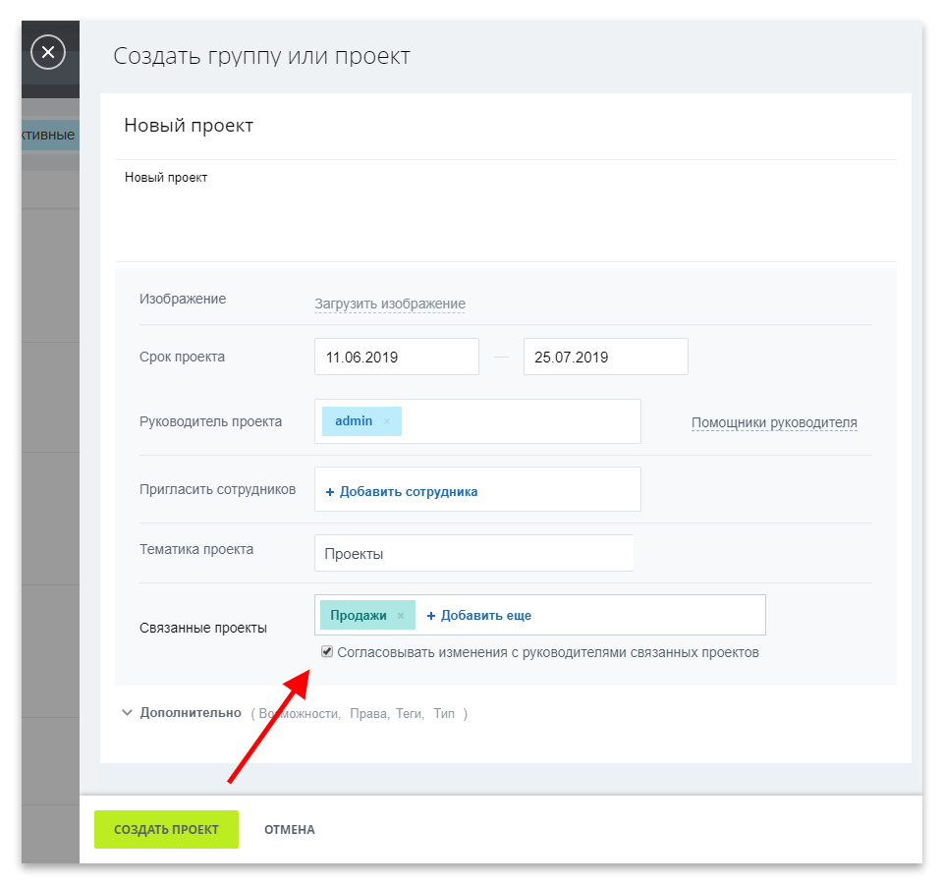The height and width of the screenshot is (884, 943).
Task: Click Теги in additional options
Action: click(410, 714)
